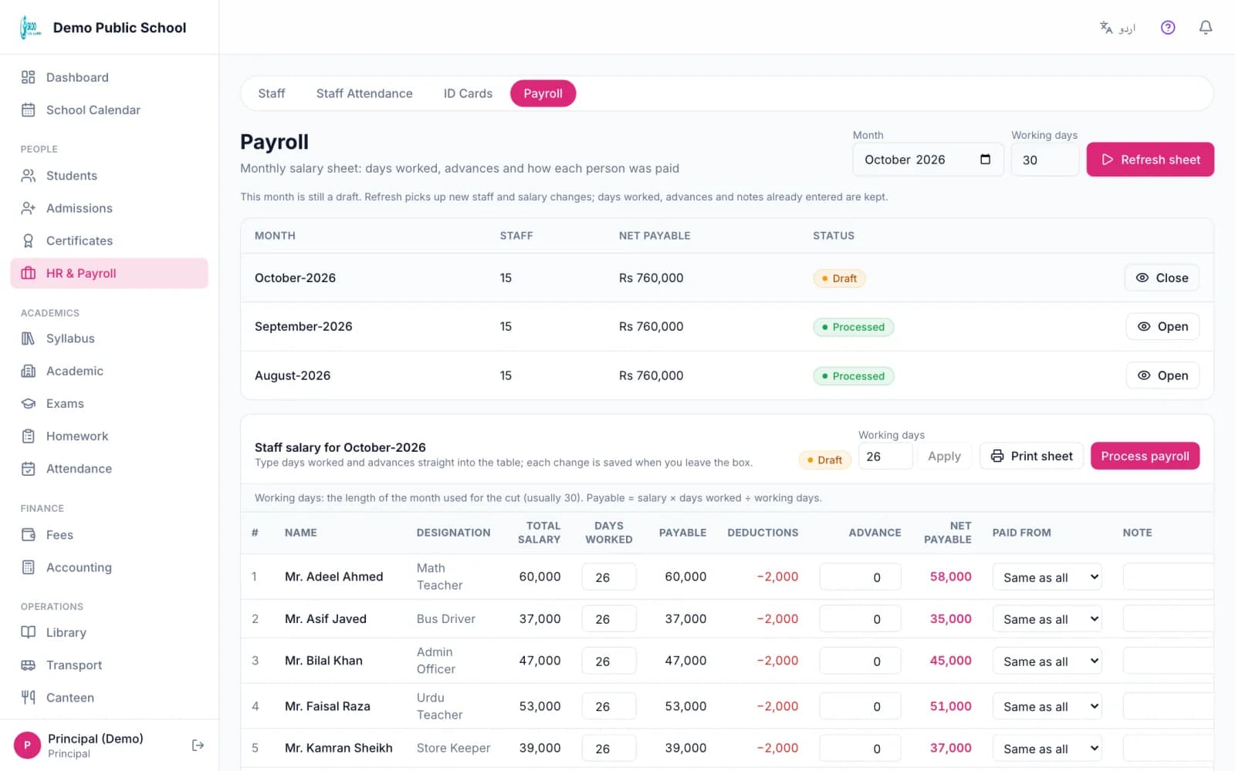Click the Admissions add-person icon

29,208
